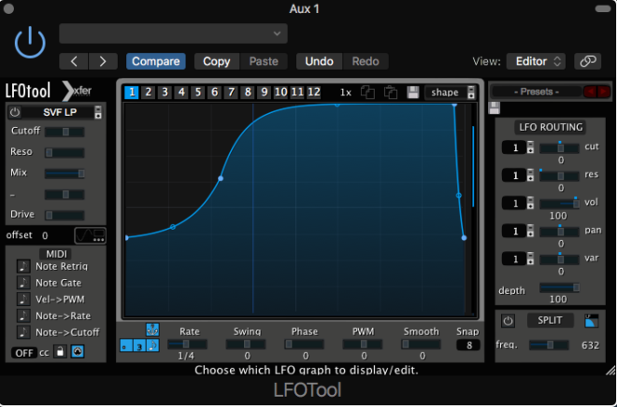The image size is (617, 407).
Task: Toggle the SVF LP filter power button
Action: (15, 112)
